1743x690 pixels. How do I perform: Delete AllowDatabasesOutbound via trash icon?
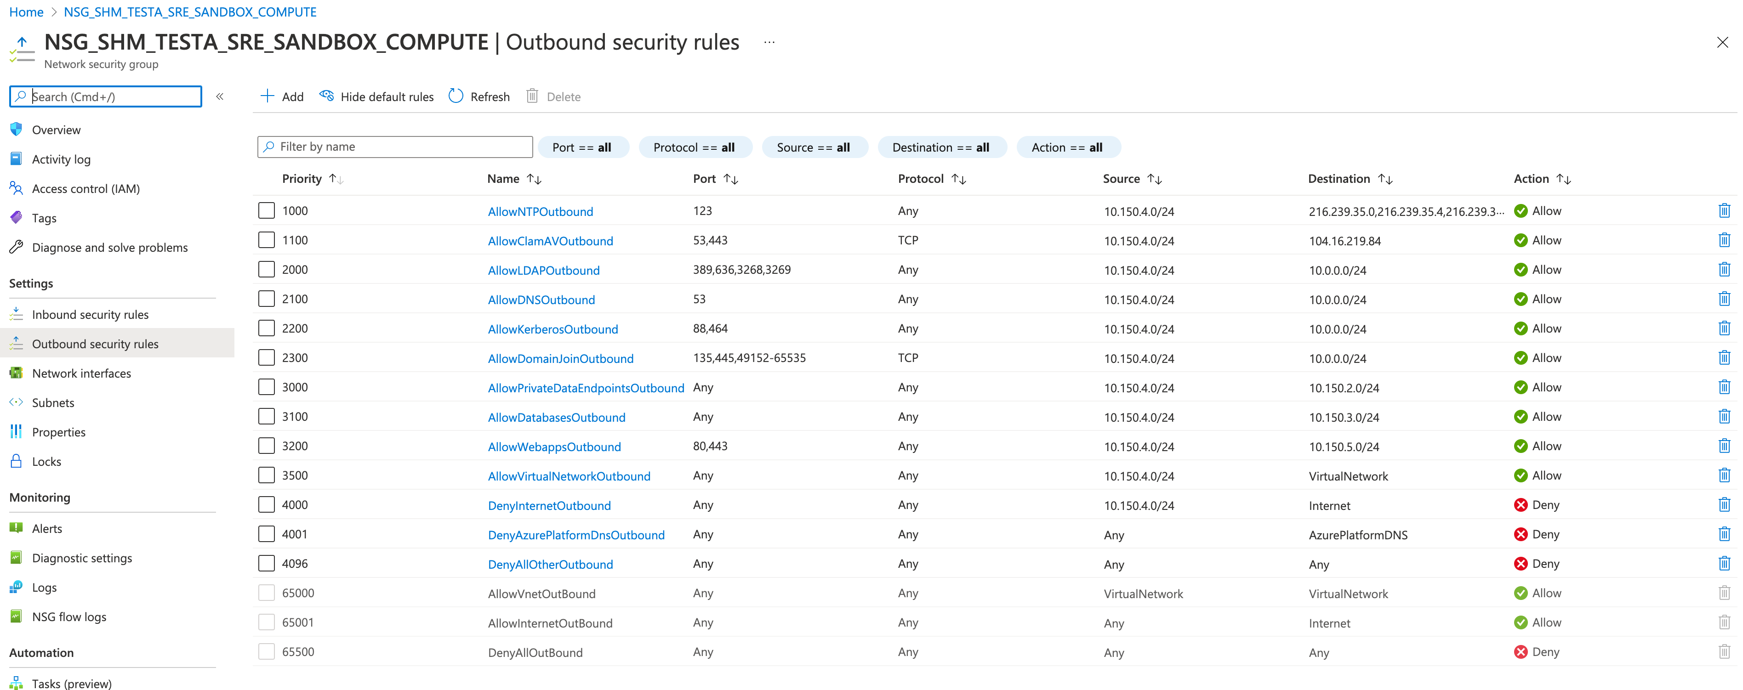(x=1723, y=417)
